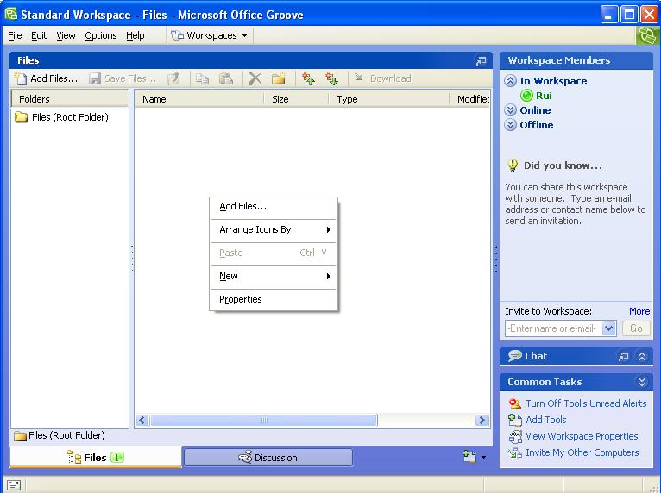Open the add-tool dropdown arrow near tabs
Viewport: 661px width, 493px height.
click(x=483, y=457)
